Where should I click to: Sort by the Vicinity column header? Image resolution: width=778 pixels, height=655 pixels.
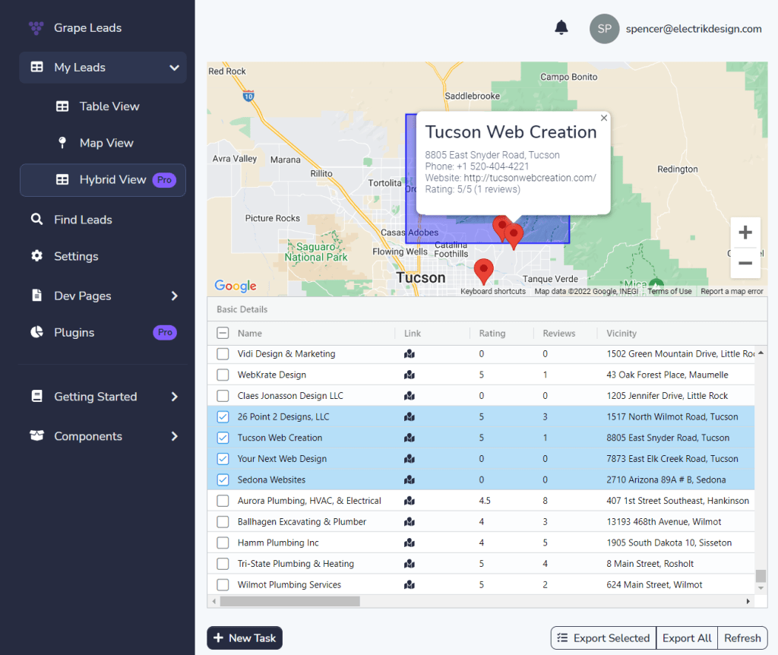[621, 334]
